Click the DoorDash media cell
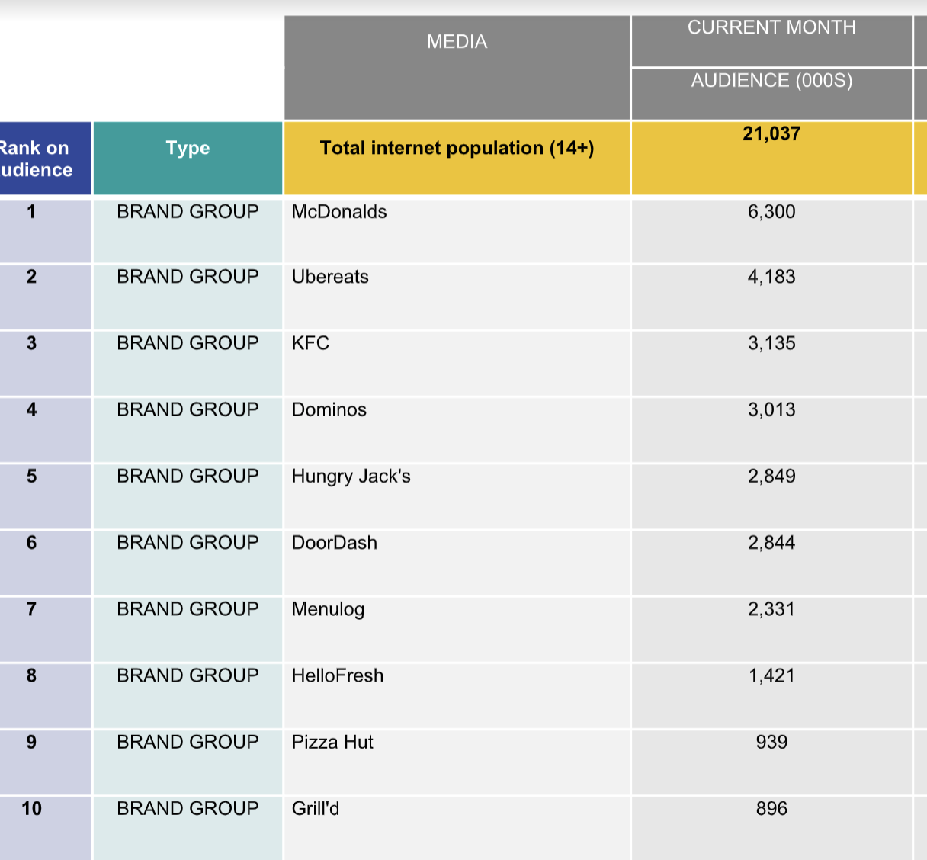This screenshot has height=860, width=927. point(457,563)
